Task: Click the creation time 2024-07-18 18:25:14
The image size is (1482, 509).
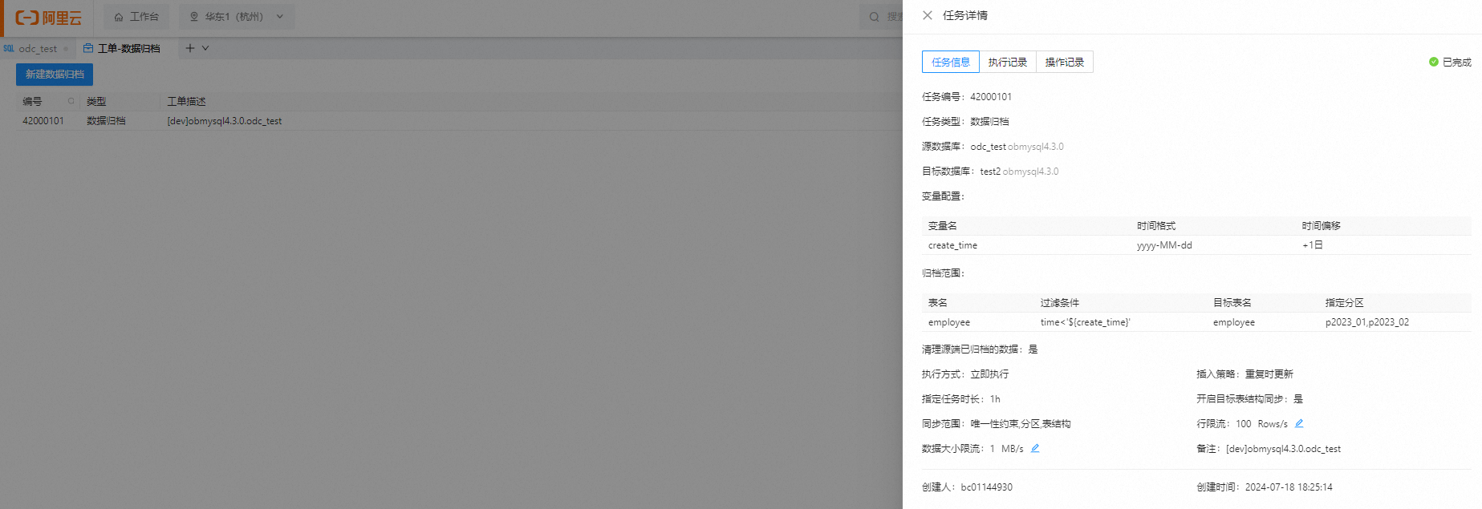Action: click(x=1289, y=487)
